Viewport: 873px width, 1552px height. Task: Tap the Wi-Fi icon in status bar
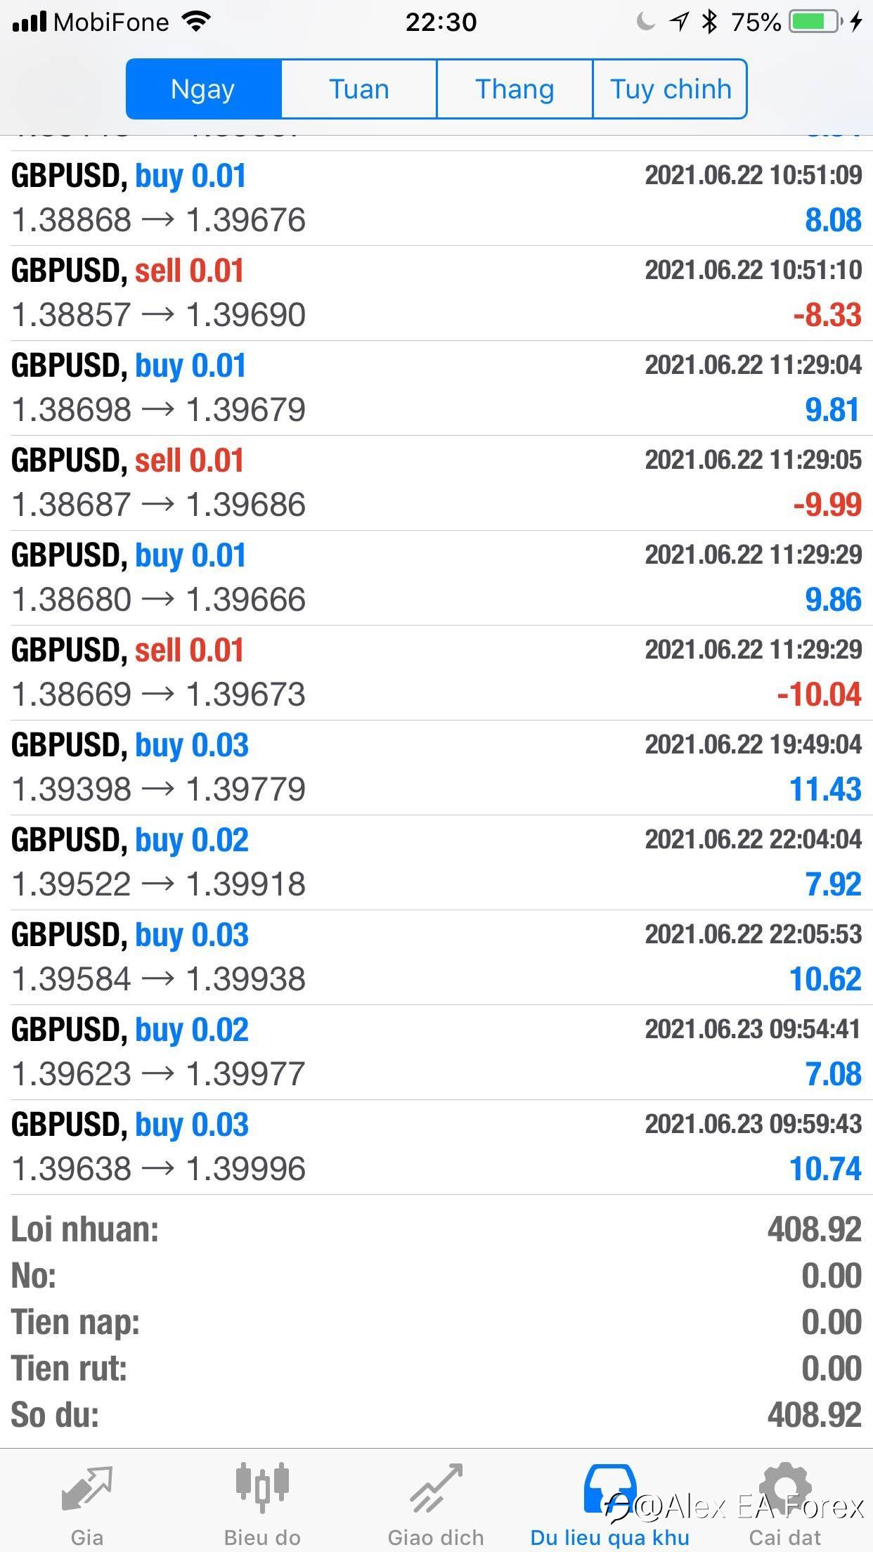point(197,22)
